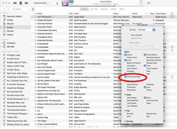This screenshot has width=177, height=129.
Task: Open the Totally 80's playlist
Action: pyautogui.click(x=12, y=117)
